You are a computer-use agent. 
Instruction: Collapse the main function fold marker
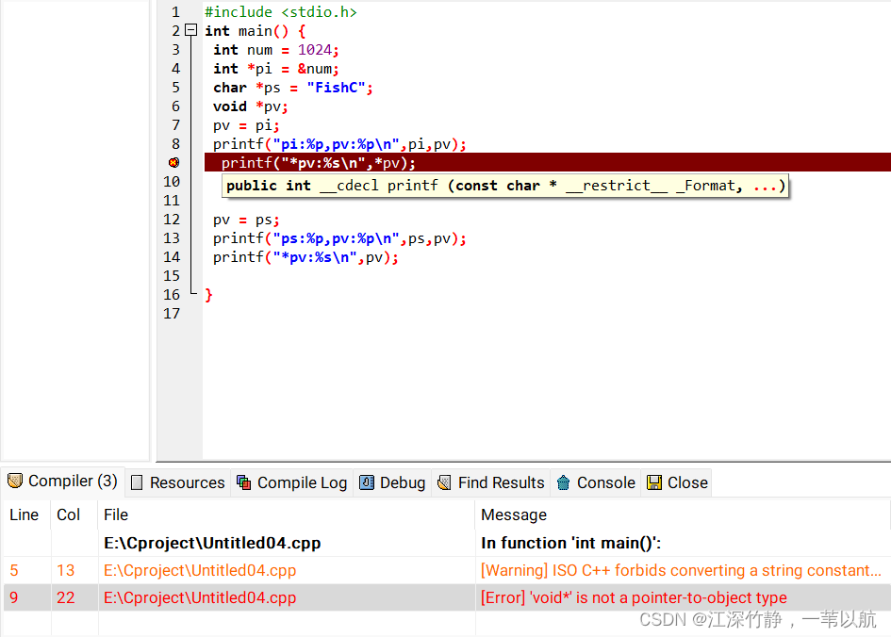[x=191, y=30]
